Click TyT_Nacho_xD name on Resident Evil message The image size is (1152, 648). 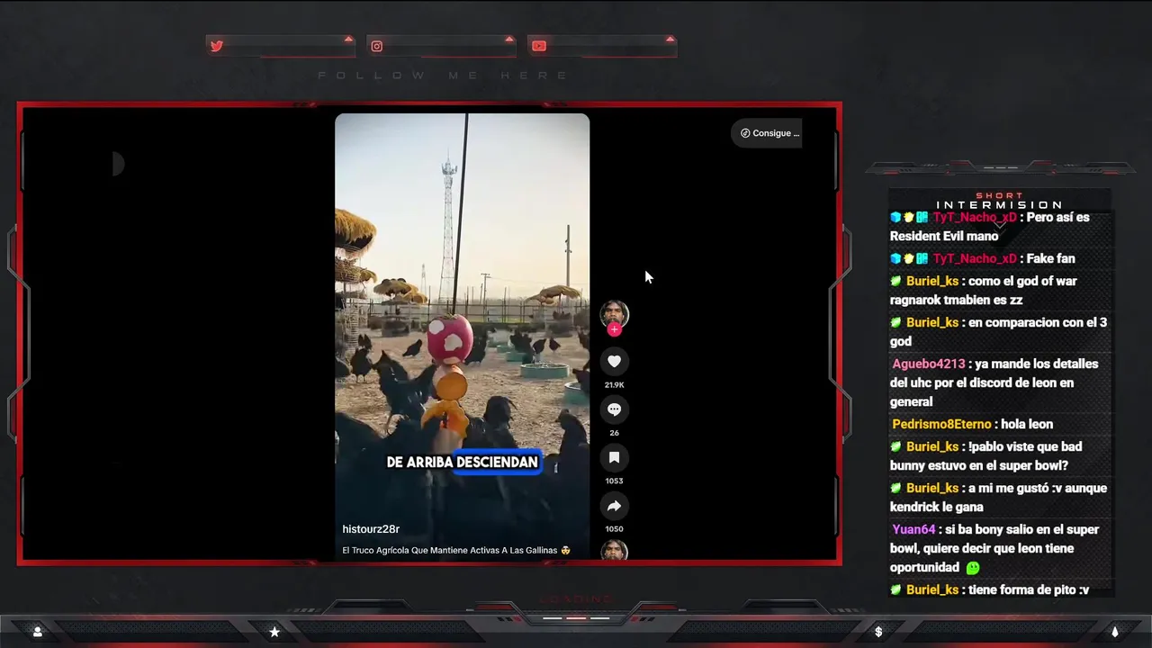[975, 217]
